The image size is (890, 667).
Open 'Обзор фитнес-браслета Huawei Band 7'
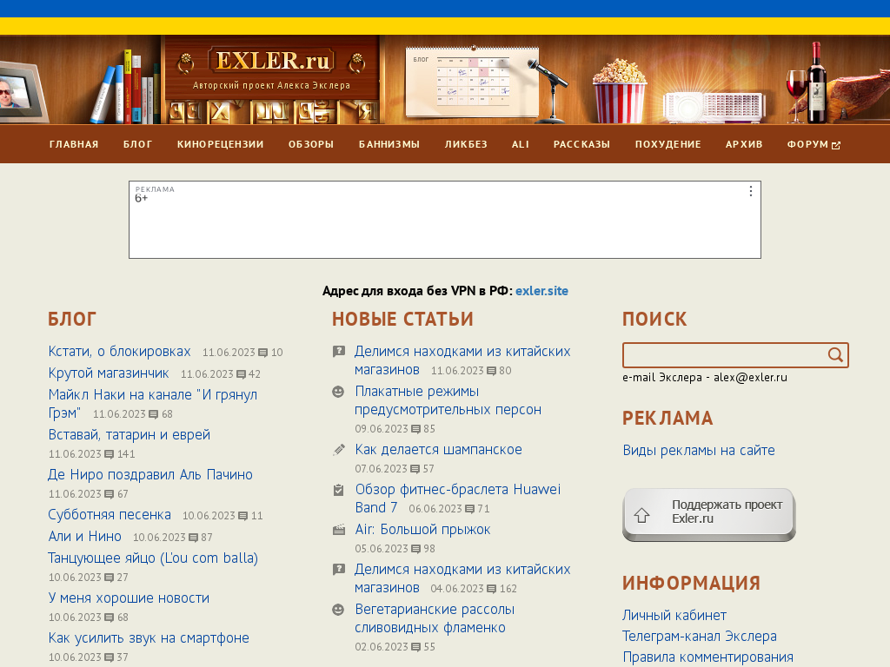pos(457,498)
